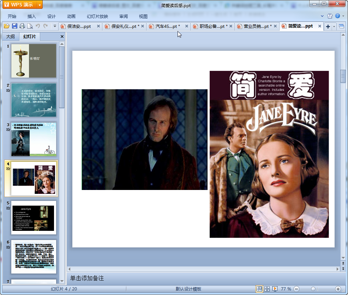Viewport: 348px width, 295px height.
Task: Switch to the 大纲 outline tab
Action: click(x=11, y=37)
